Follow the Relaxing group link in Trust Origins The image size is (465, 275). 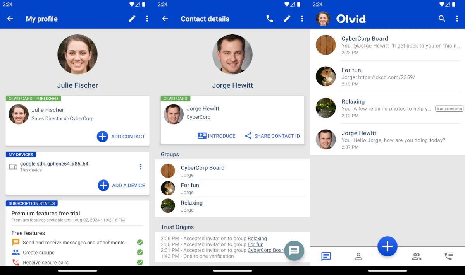click(x=257, y=239)
